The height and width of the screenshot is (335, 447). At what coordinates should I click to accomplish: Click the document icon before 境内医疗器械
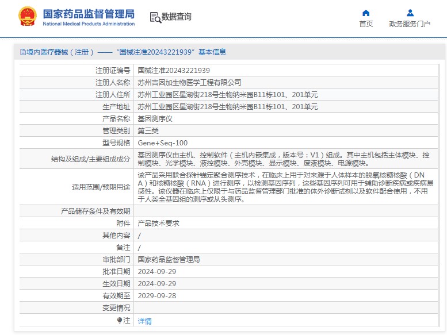pyautogui.click(x=23, y=52)
